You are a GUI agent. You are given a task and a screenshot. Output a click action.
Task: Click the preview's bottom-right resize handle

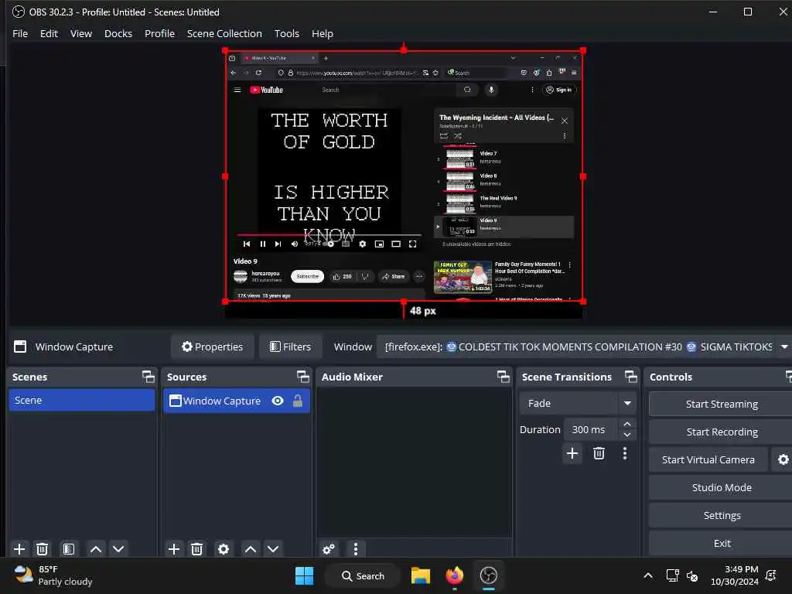(x=583, y=302)
